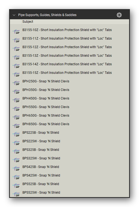
Task: Click the tool icon beside BPS325B
Action: pyautogui.click(x=16, y=152)
